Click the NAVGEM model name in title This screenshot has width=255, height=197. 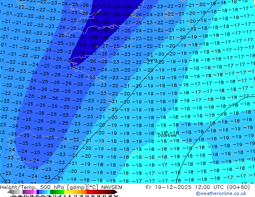click(111, 187)
